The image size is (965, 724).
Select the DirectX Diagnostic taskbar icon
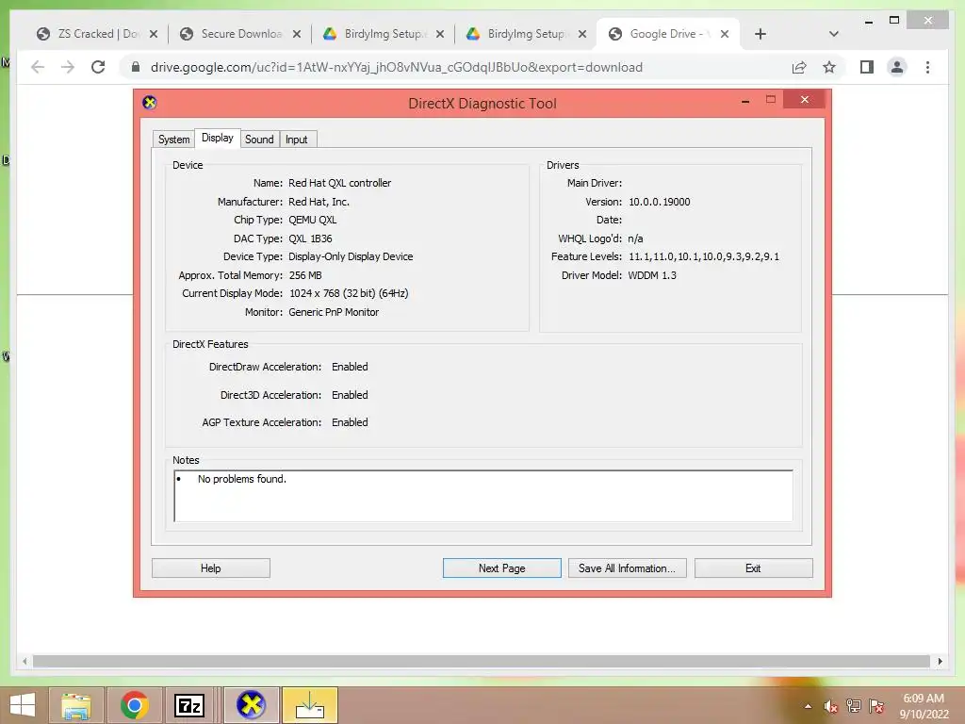click(x=251, y=705)
